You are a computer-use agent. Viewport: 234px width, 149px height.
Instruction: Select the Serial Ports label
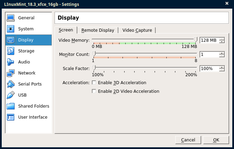[30, 84]
